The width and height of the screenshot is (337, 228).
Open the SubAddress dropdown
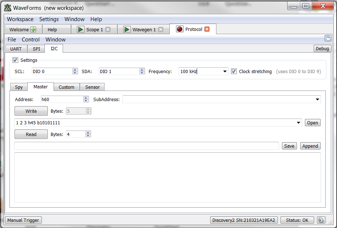[317, 99]
